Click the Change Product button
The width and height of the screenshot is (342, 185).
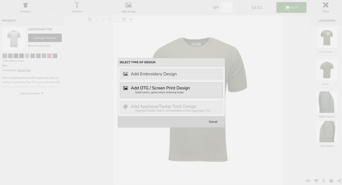pos(45,38)
